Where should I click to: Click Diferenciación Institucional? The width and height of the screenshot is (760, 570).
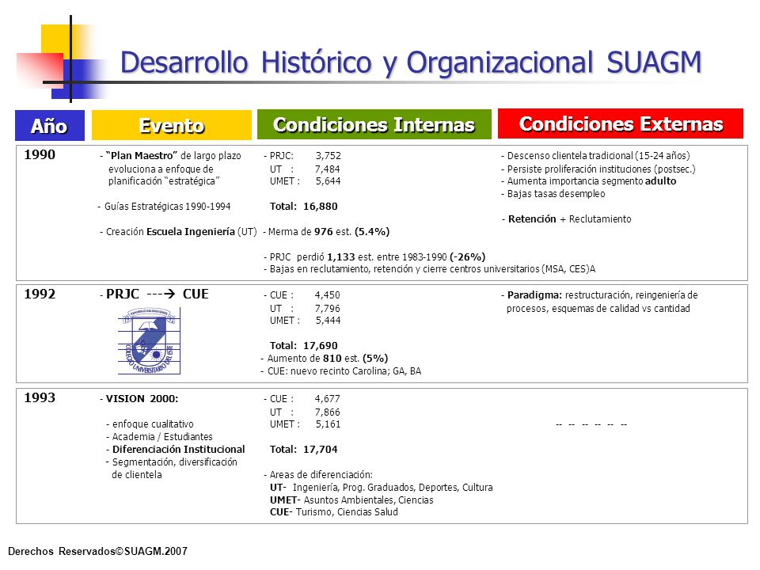click(x=176, y=450)
